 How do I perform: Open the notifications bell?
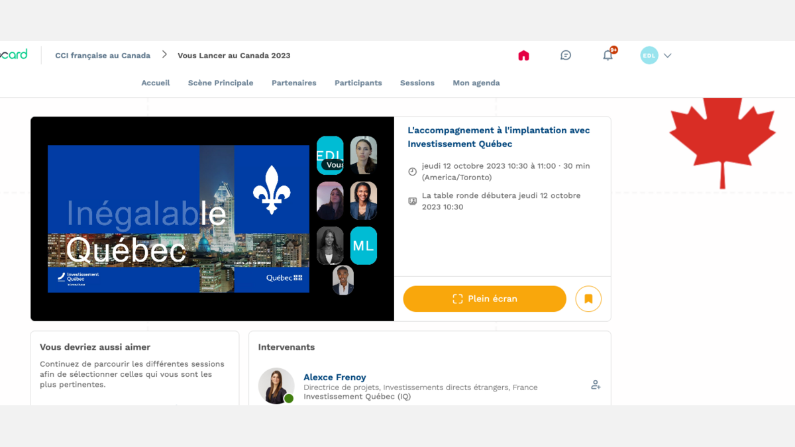tap(608, 56)
